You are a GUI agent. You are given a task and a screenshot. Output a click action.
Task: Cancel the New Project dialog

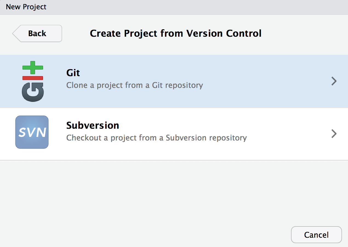(x=316, y=235)
